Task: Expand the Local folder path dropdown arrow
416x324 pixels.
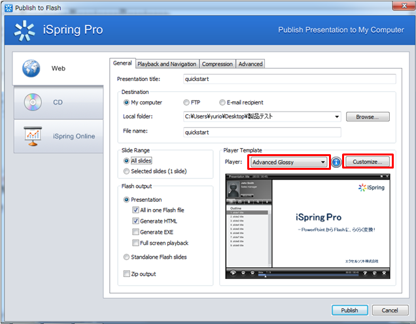Action: click(337, 116)
